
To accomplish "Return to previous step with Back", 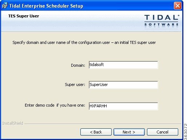I will 96,132.
